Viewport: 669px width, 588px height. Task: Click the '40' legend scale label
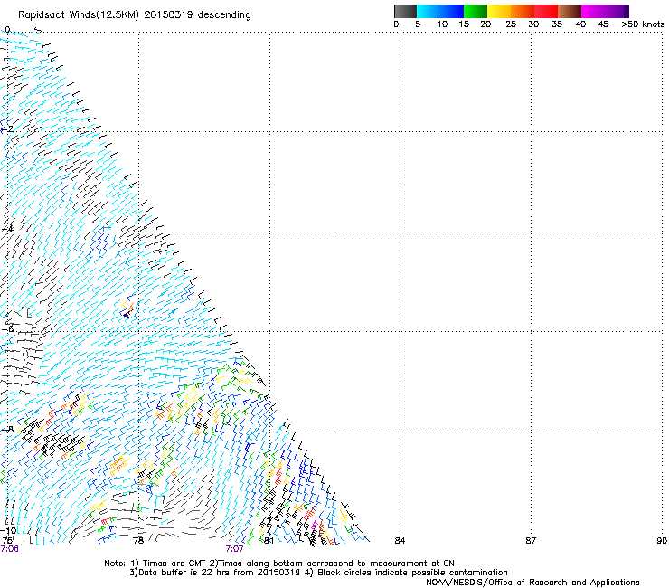coord(580,24)
